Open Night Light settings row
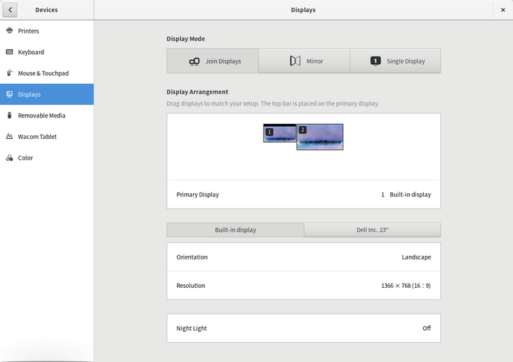This screenshot has height=362, width=513. click(x=304, y=329)
